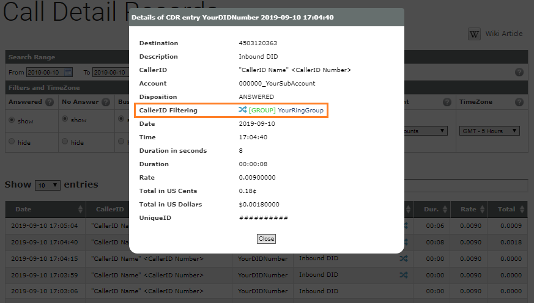
Task: Select show radio under No Answer
Action: 65,119
